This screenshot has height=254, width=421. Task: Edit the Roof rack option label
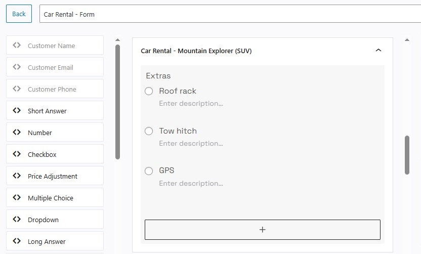point(178,91)
